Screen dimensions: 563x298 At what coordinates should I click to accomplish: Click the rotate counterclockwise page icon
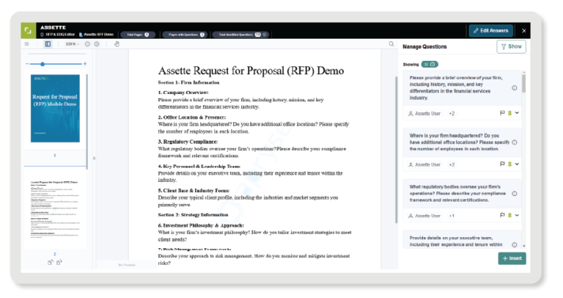[x=51, y=263]
